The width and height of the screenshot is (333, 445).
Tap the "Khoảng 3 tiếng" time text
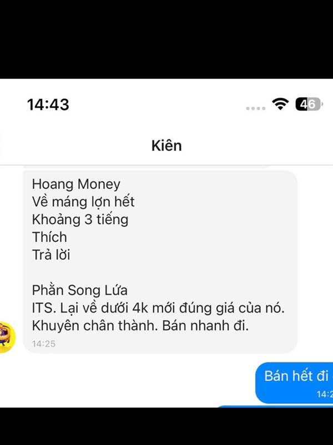tap(80, 220)
